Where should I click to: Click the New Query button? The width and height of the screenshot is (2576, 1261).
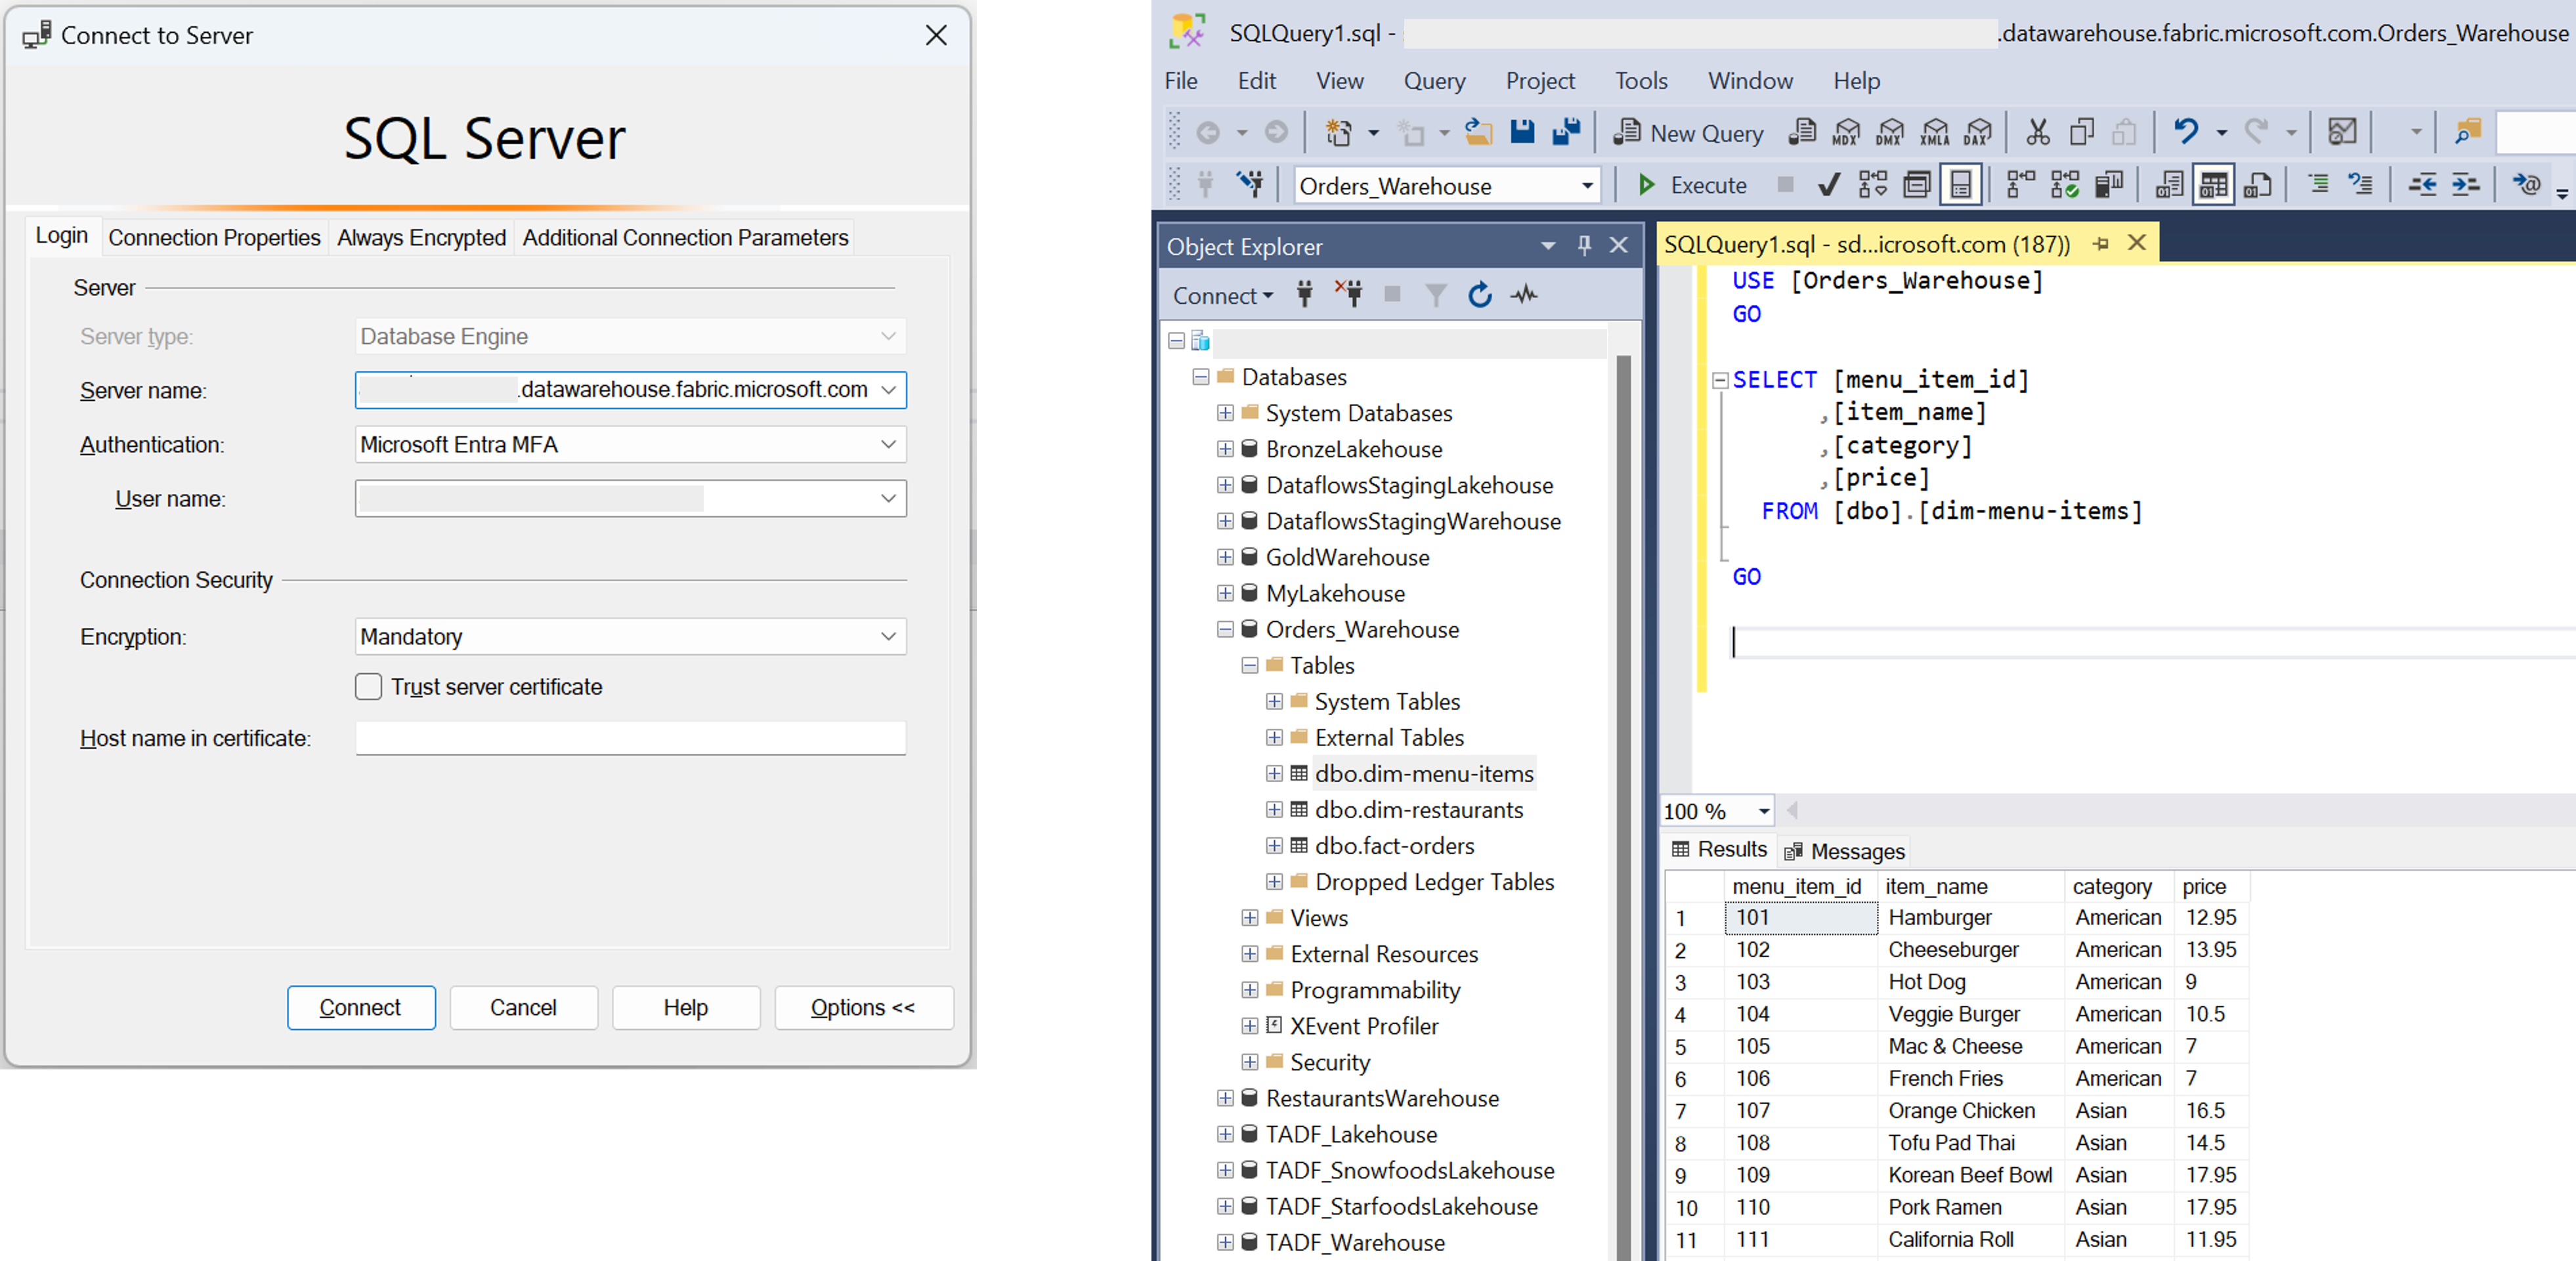(x=1689, y=133)
